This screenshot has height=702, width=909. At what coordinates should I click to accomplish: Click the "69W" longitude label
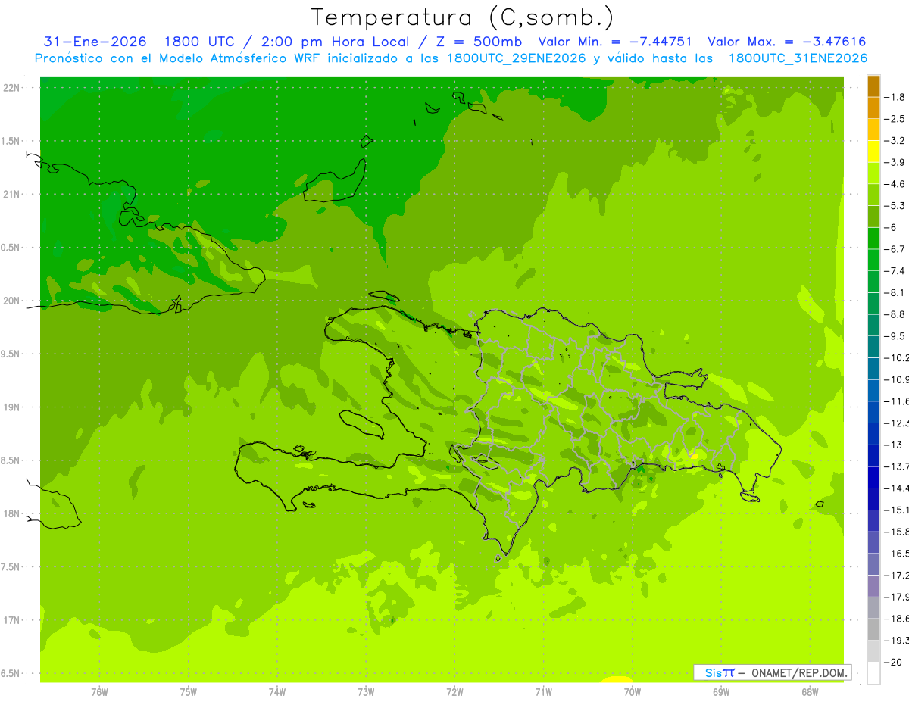pyautogui.click(x=721, y=691)
